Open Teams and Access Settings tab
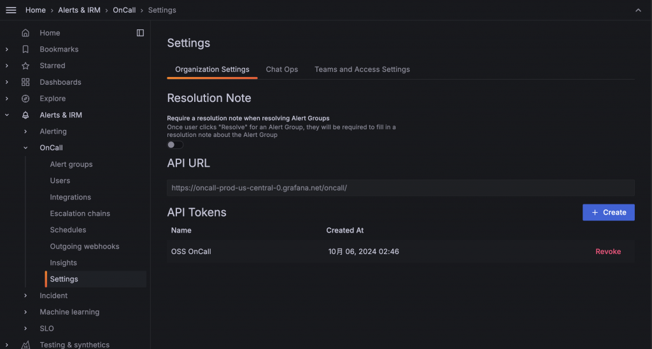The image size is (652, 349). point(362,69)
